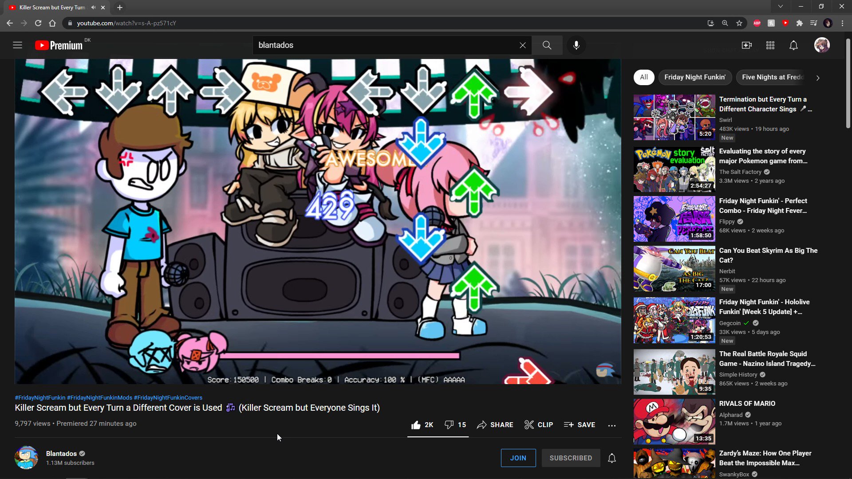Screen dimensions: 852x479
Task: Click the video player to pause
Action: (318, 222)
